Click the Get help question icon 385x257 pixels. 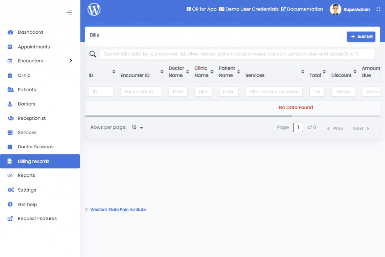(10, 204)
